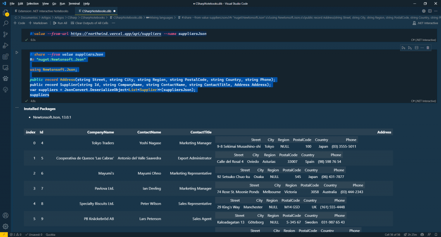The image size is (441, 237).
Task: Open the Go menu
Action: [x=54, y=3]
